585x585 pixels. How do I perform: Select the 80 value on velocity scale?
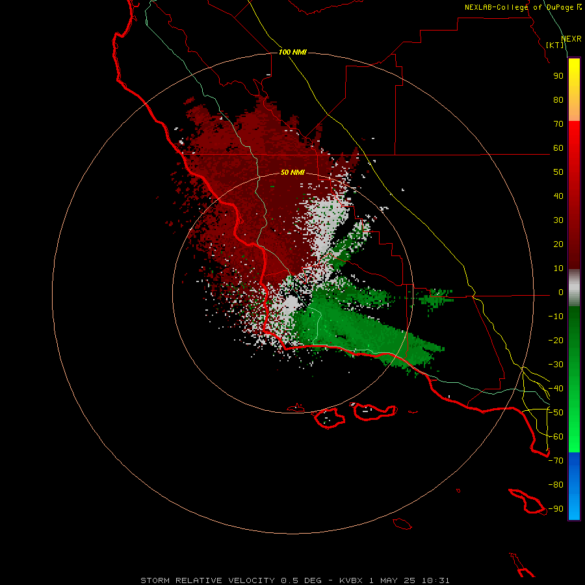pos(558,99)
